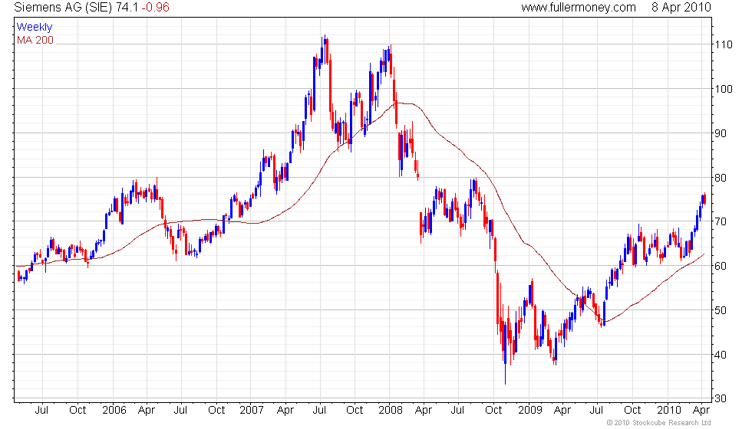The image size is (752, 429).
Task: Open the www.fullermoney.com link text
Action: pyautogui.click(x=579, y=7)
